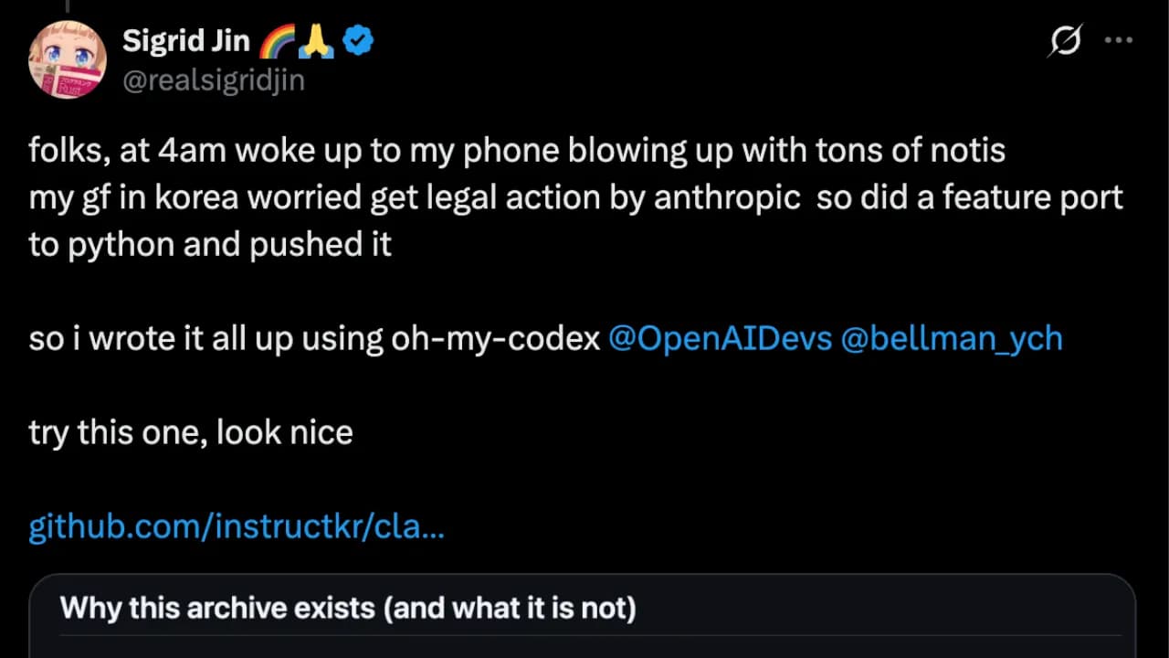Select the verified checkmark next to name
The width and height of the screenshot is (1169, 658).
pyautogui.click(x=357, y=39)
